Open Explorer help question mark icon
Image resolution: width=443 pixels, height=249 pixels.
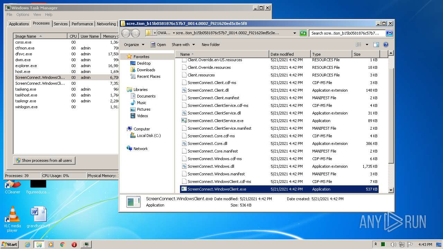386,45
